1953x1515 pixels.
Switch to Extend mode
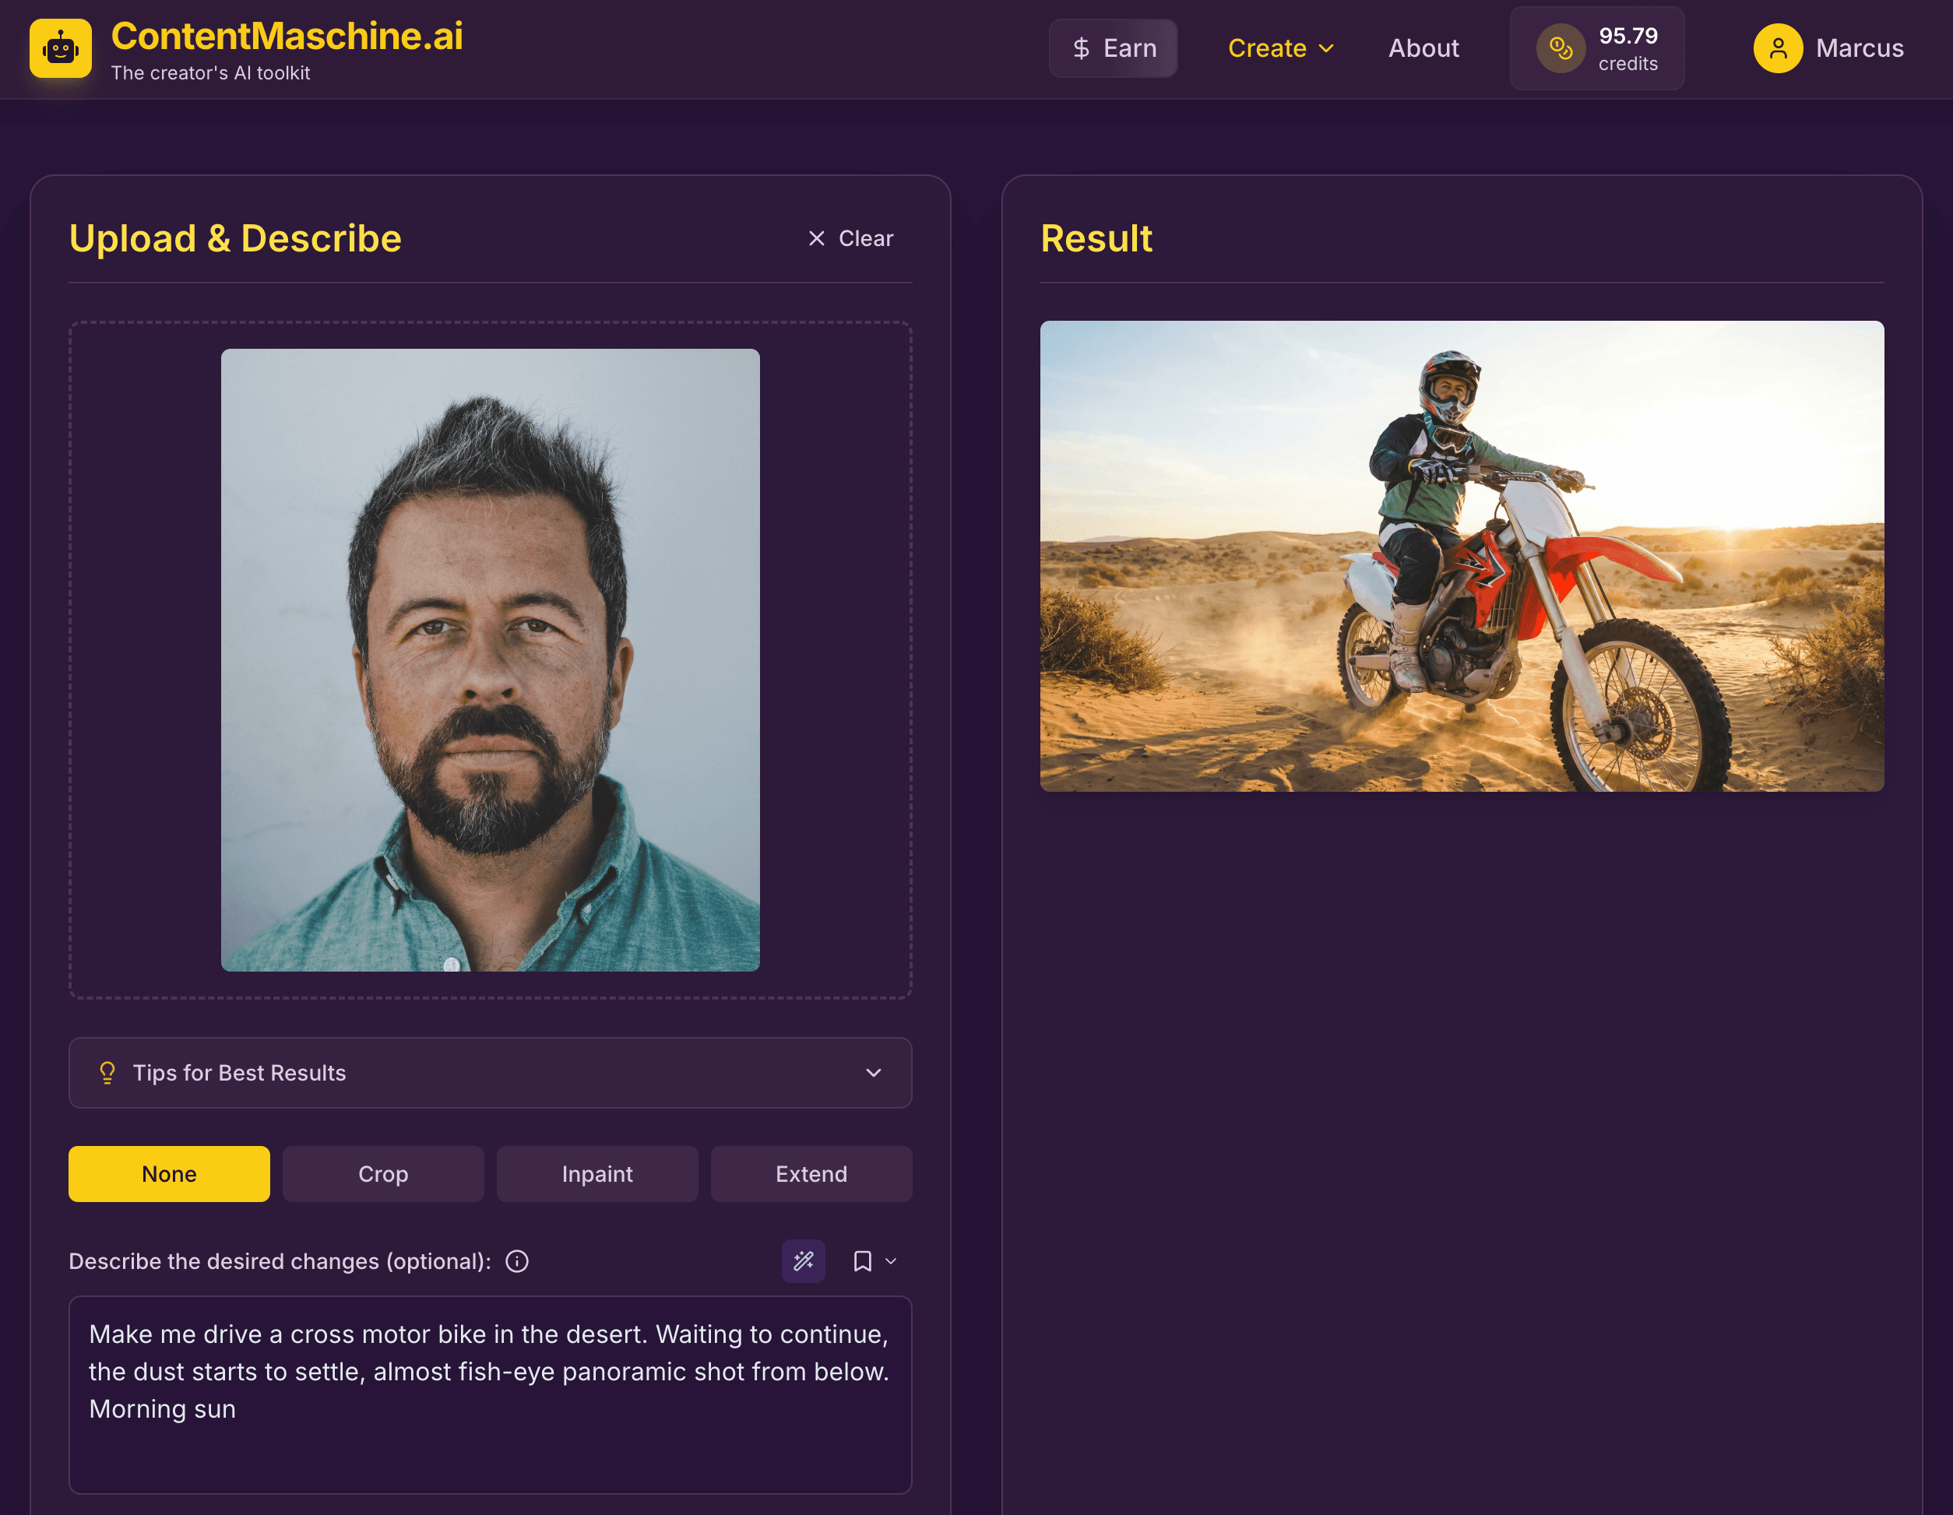click(x=811, y=1173)
